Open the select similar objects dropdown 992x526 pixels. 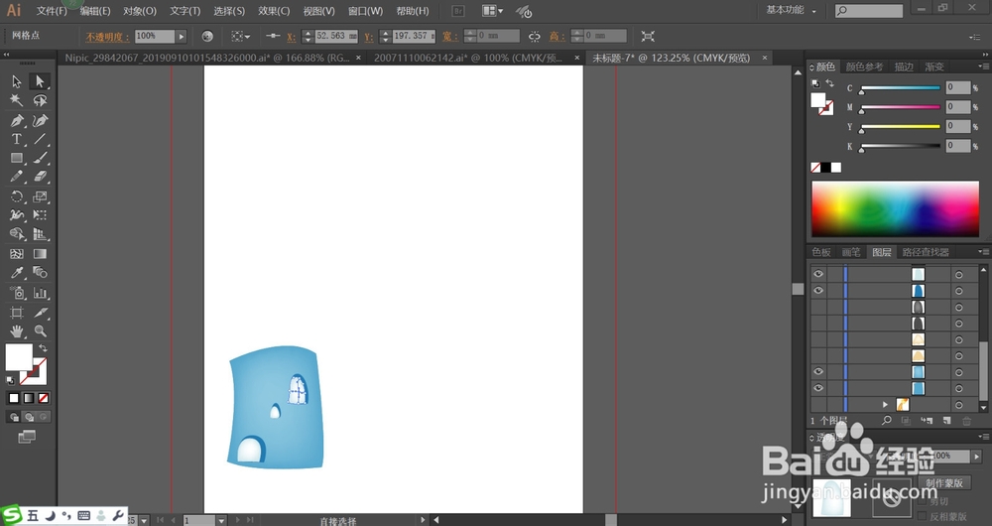tap(240, 37)
